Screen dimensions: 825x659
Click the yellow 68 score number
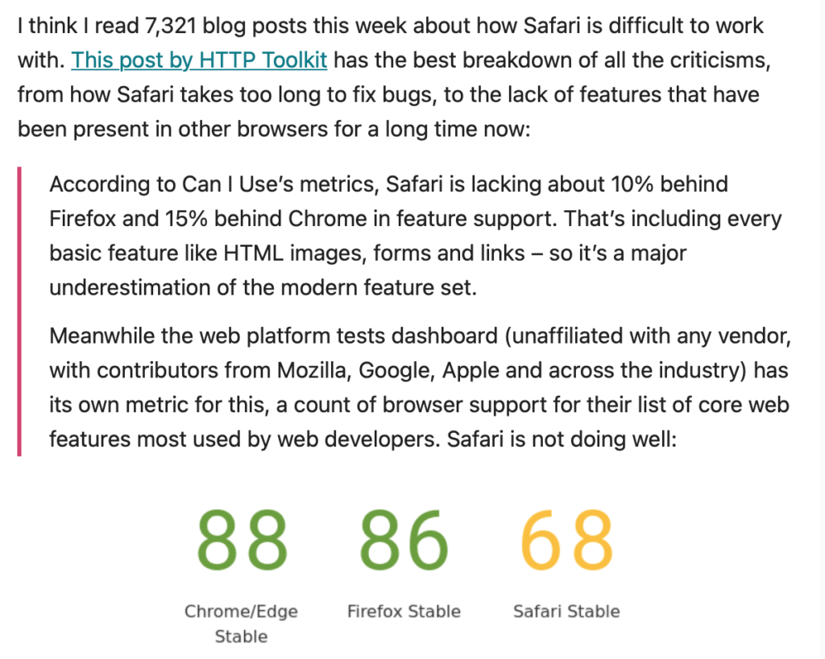[x=566, y=540]
